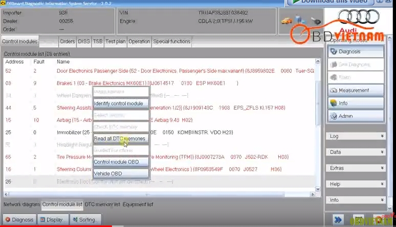Expand the Data section
Image resolution: width=396 pixels, height=227 pixels.
pos(356,152)
